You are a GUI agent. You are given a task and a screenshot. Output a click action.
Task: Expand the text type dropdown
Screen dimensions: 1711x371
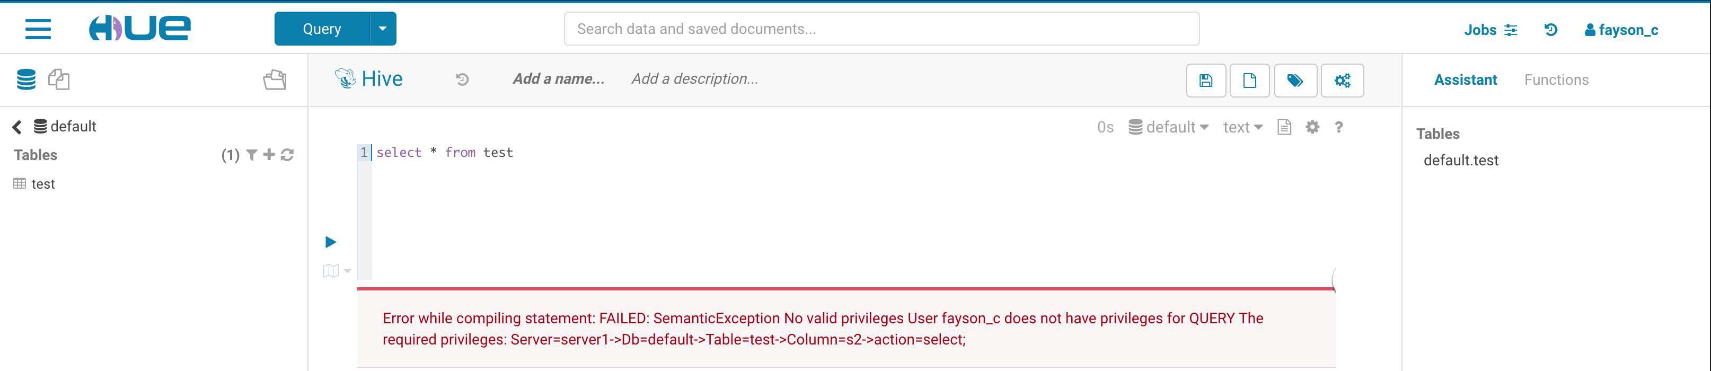pos(1242,127)
